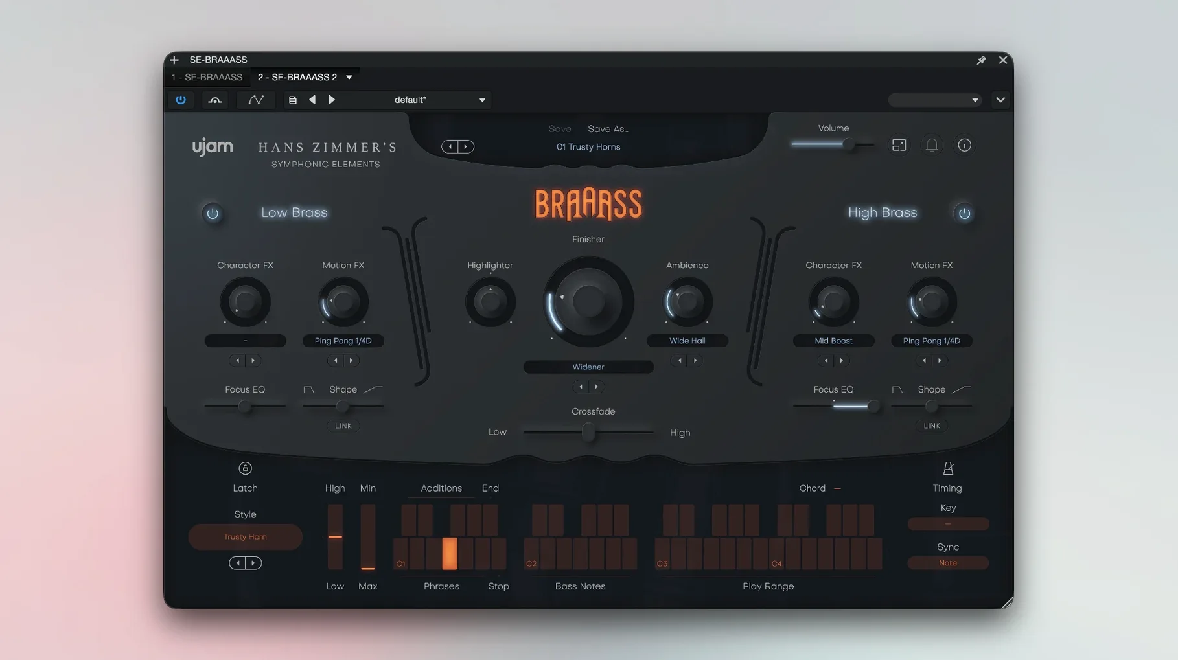Select low-cut shape icon for Low Brass
This screenshot has height=660, width=1178.
[309, 390]
